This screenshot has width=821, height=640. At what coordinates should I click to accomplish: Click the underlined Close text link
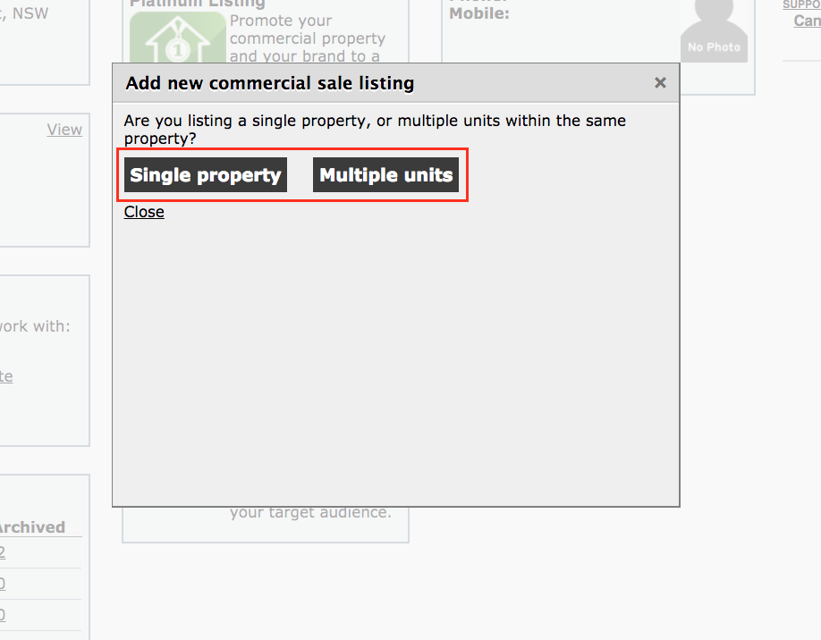[x=144, y=212]
